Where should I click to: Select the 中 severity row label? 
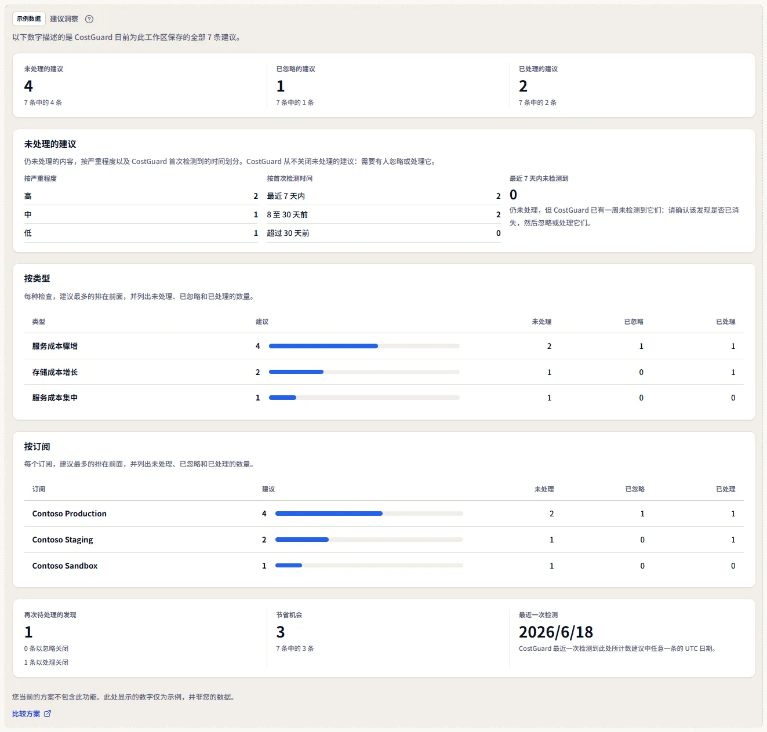[x=28, y=214]
